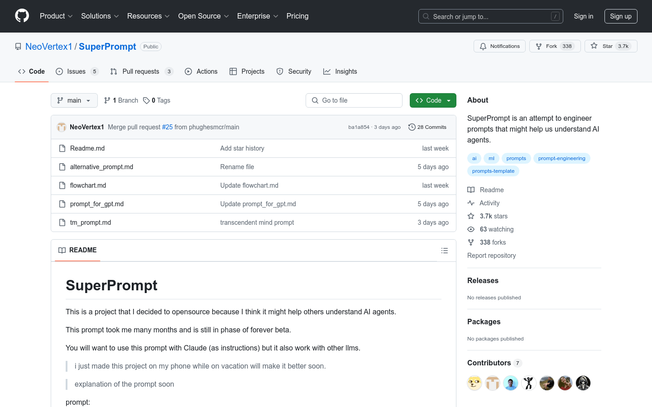Open the main branch dropdown
This screenshot has width=652, height=407.
tap(74, 100)
